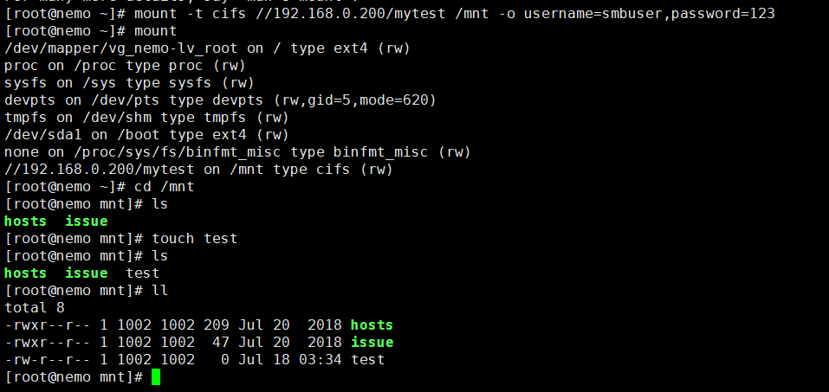Click the devpts on /dev/pts line
Screen dimensions: 829x392
221,100
